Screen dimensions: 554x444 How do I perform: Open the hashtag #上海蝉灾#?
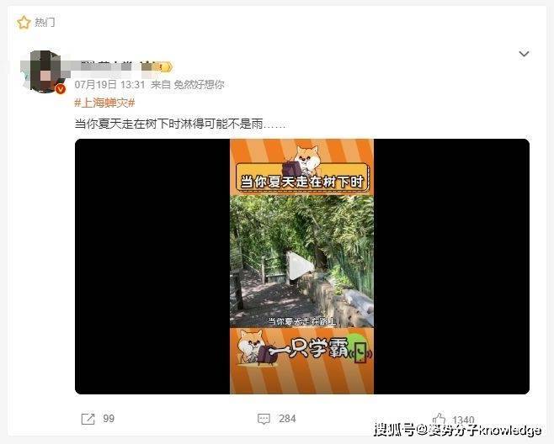pos(104,103)
